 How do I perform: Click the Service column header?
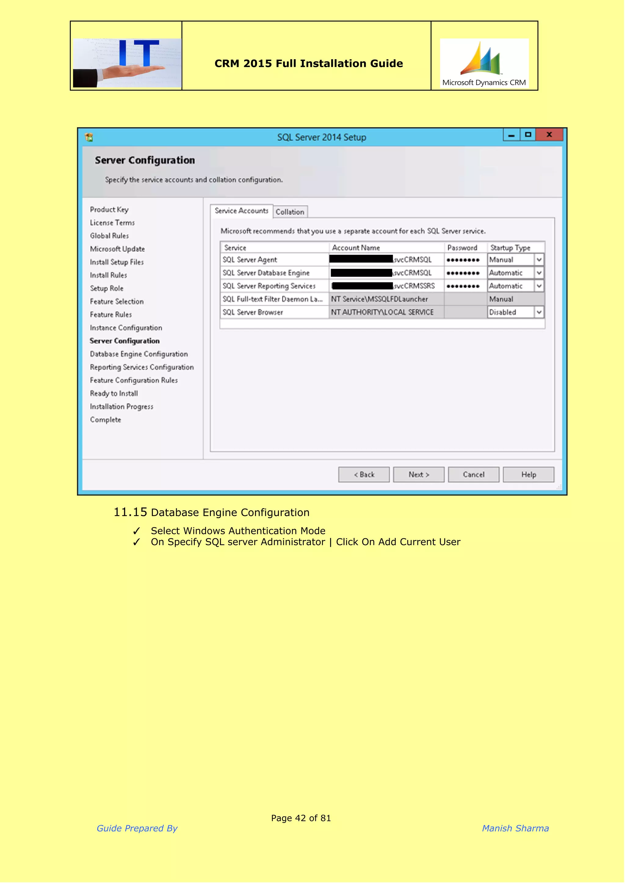(x=275, y=248)
